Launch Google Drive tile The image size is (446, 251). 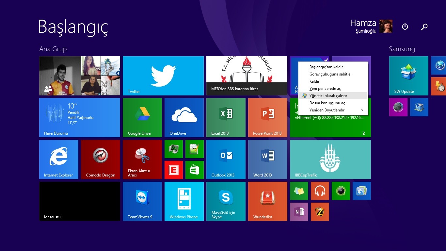[142, 118]
